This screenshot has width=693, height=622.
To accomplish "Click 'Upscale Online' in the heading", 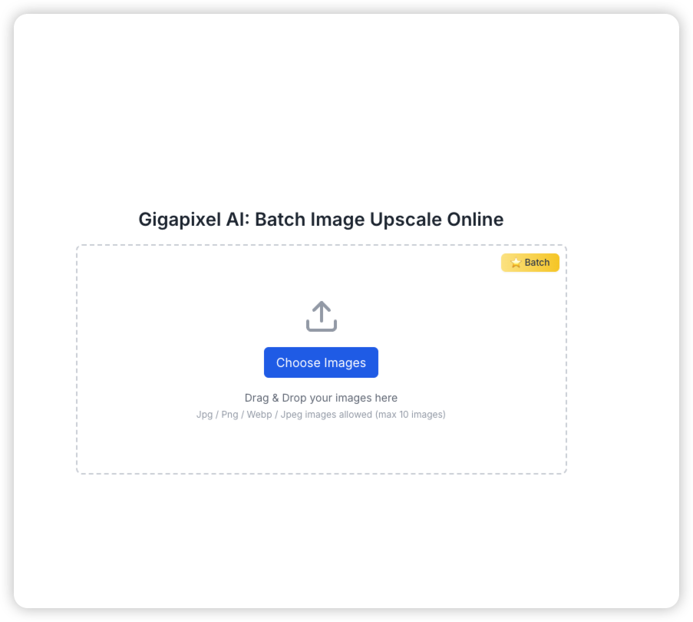I will click(437, 220).
